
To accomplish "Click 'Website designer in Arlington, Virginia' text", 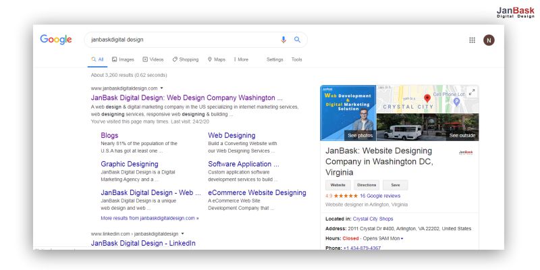I will pyautogui.click(x=367, y=205).
